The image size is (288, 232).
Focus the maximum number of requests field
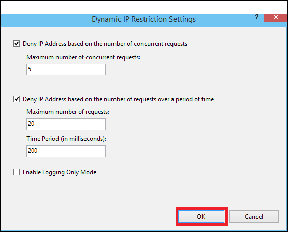click(x=66, y=124)
